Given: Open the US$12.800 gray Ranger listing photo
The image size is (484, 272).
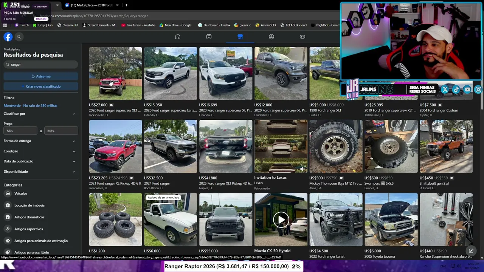Looking at the screenshot, I should [x=281, y=73].
